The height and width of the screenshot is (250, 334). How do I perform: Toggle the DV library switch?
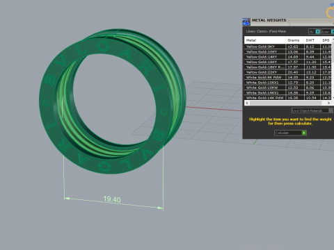315,32
